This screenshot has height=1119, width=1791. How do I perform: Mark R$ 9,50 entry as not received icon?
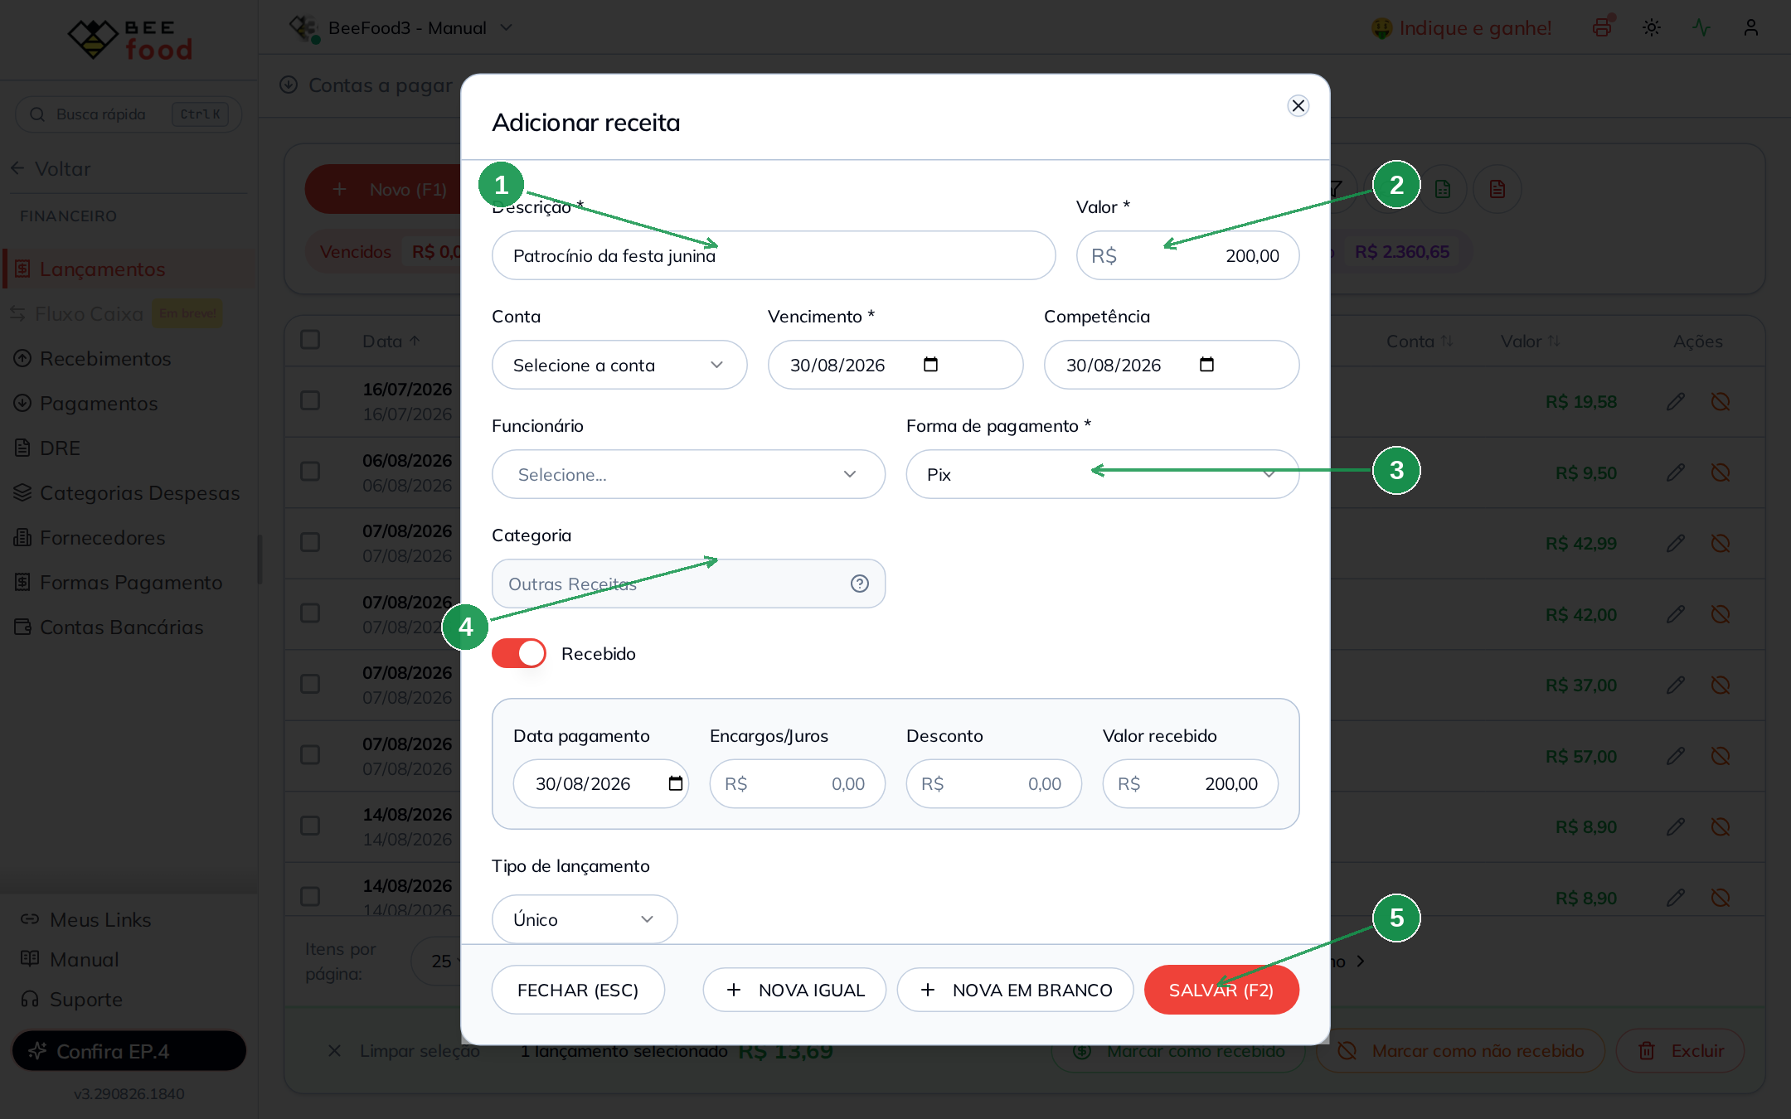coord(1721,472)
